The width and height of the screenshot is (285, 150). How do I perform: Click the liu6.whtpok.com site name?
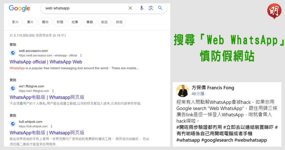(31, 122)
